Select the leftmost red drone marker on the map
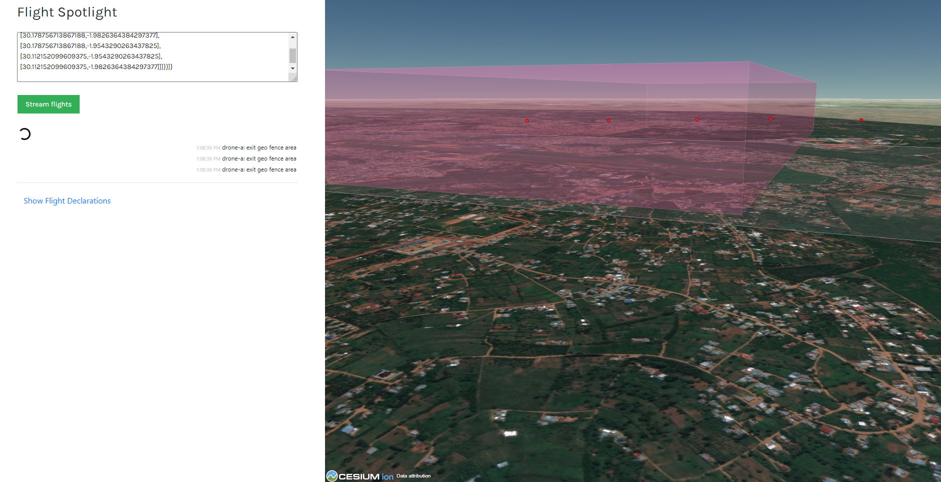Screen dimensions: 941x482 (x=527, y=121)
